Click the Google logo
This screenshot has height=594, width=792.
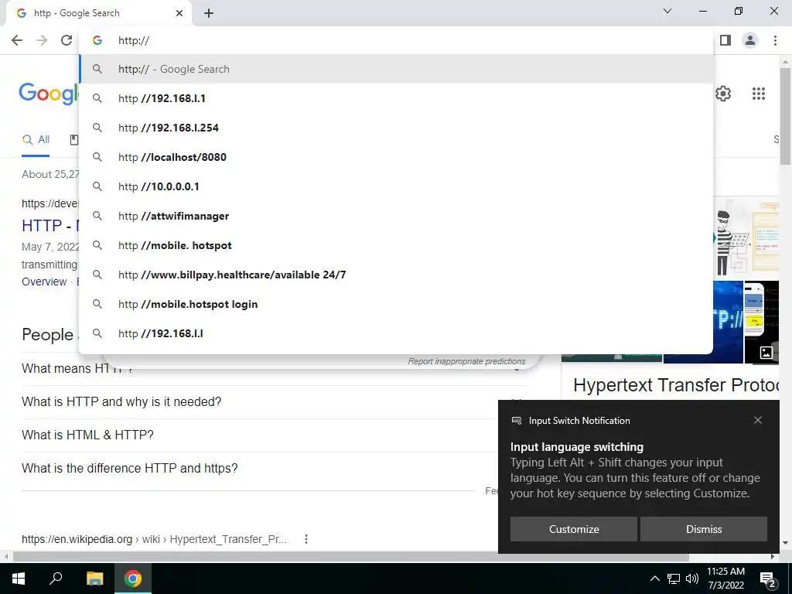(x=49, y=94)
